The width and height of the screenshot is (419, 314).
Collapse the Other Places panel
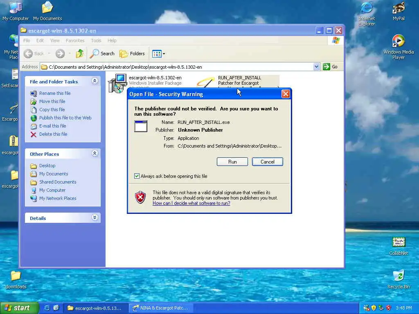click(x=95, y=153)
